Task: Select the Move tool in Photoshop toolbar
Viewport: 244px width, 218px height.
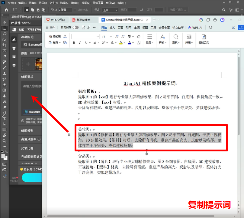Action: pyautogui.click(x=4, y=23)
